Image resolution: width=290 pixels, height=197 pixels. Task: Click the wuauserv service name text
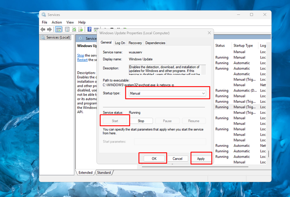[135, 52]
